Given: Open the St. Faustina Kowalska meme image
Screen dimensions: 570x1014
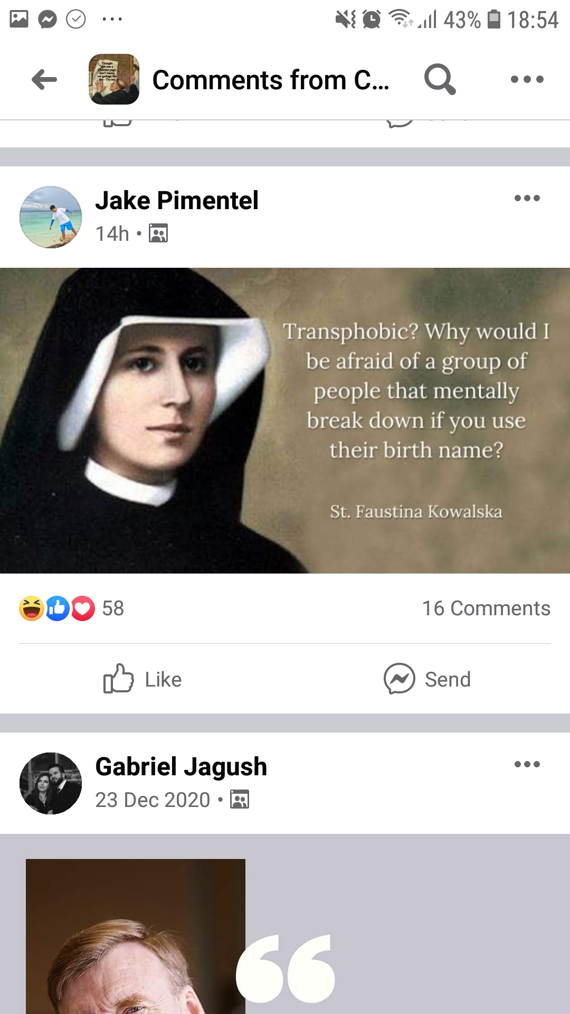Looking at the screenshot, I should point(285,420).
